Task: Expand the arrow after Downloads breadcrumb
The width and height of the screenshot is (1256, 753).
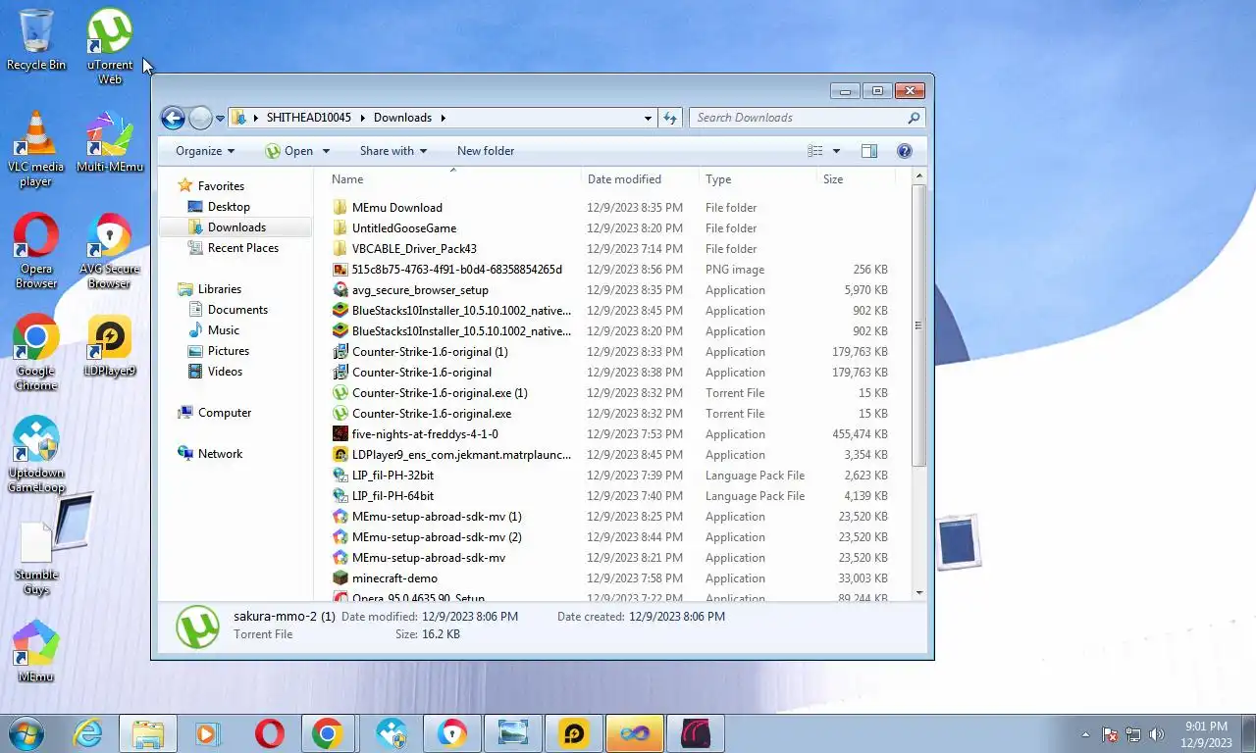Action: click(443, 118)
